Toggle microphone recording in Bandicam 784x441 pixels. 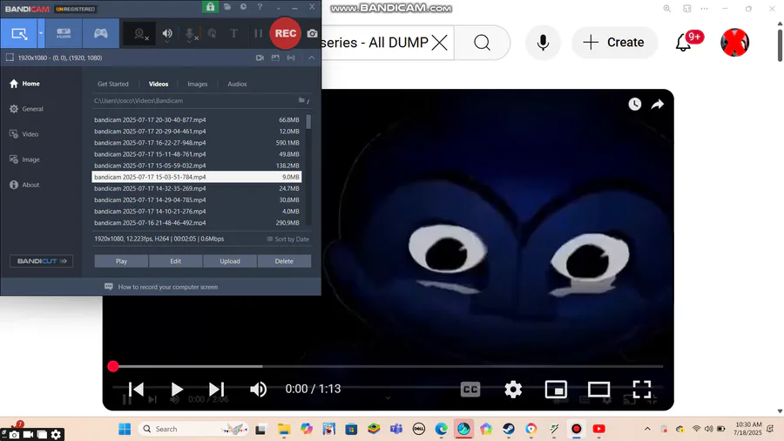coord(191,34)
